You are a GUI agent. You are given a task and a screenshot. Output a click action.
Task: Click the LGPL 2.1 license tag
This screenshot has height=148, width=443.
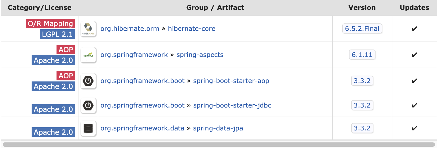point(57,34)
